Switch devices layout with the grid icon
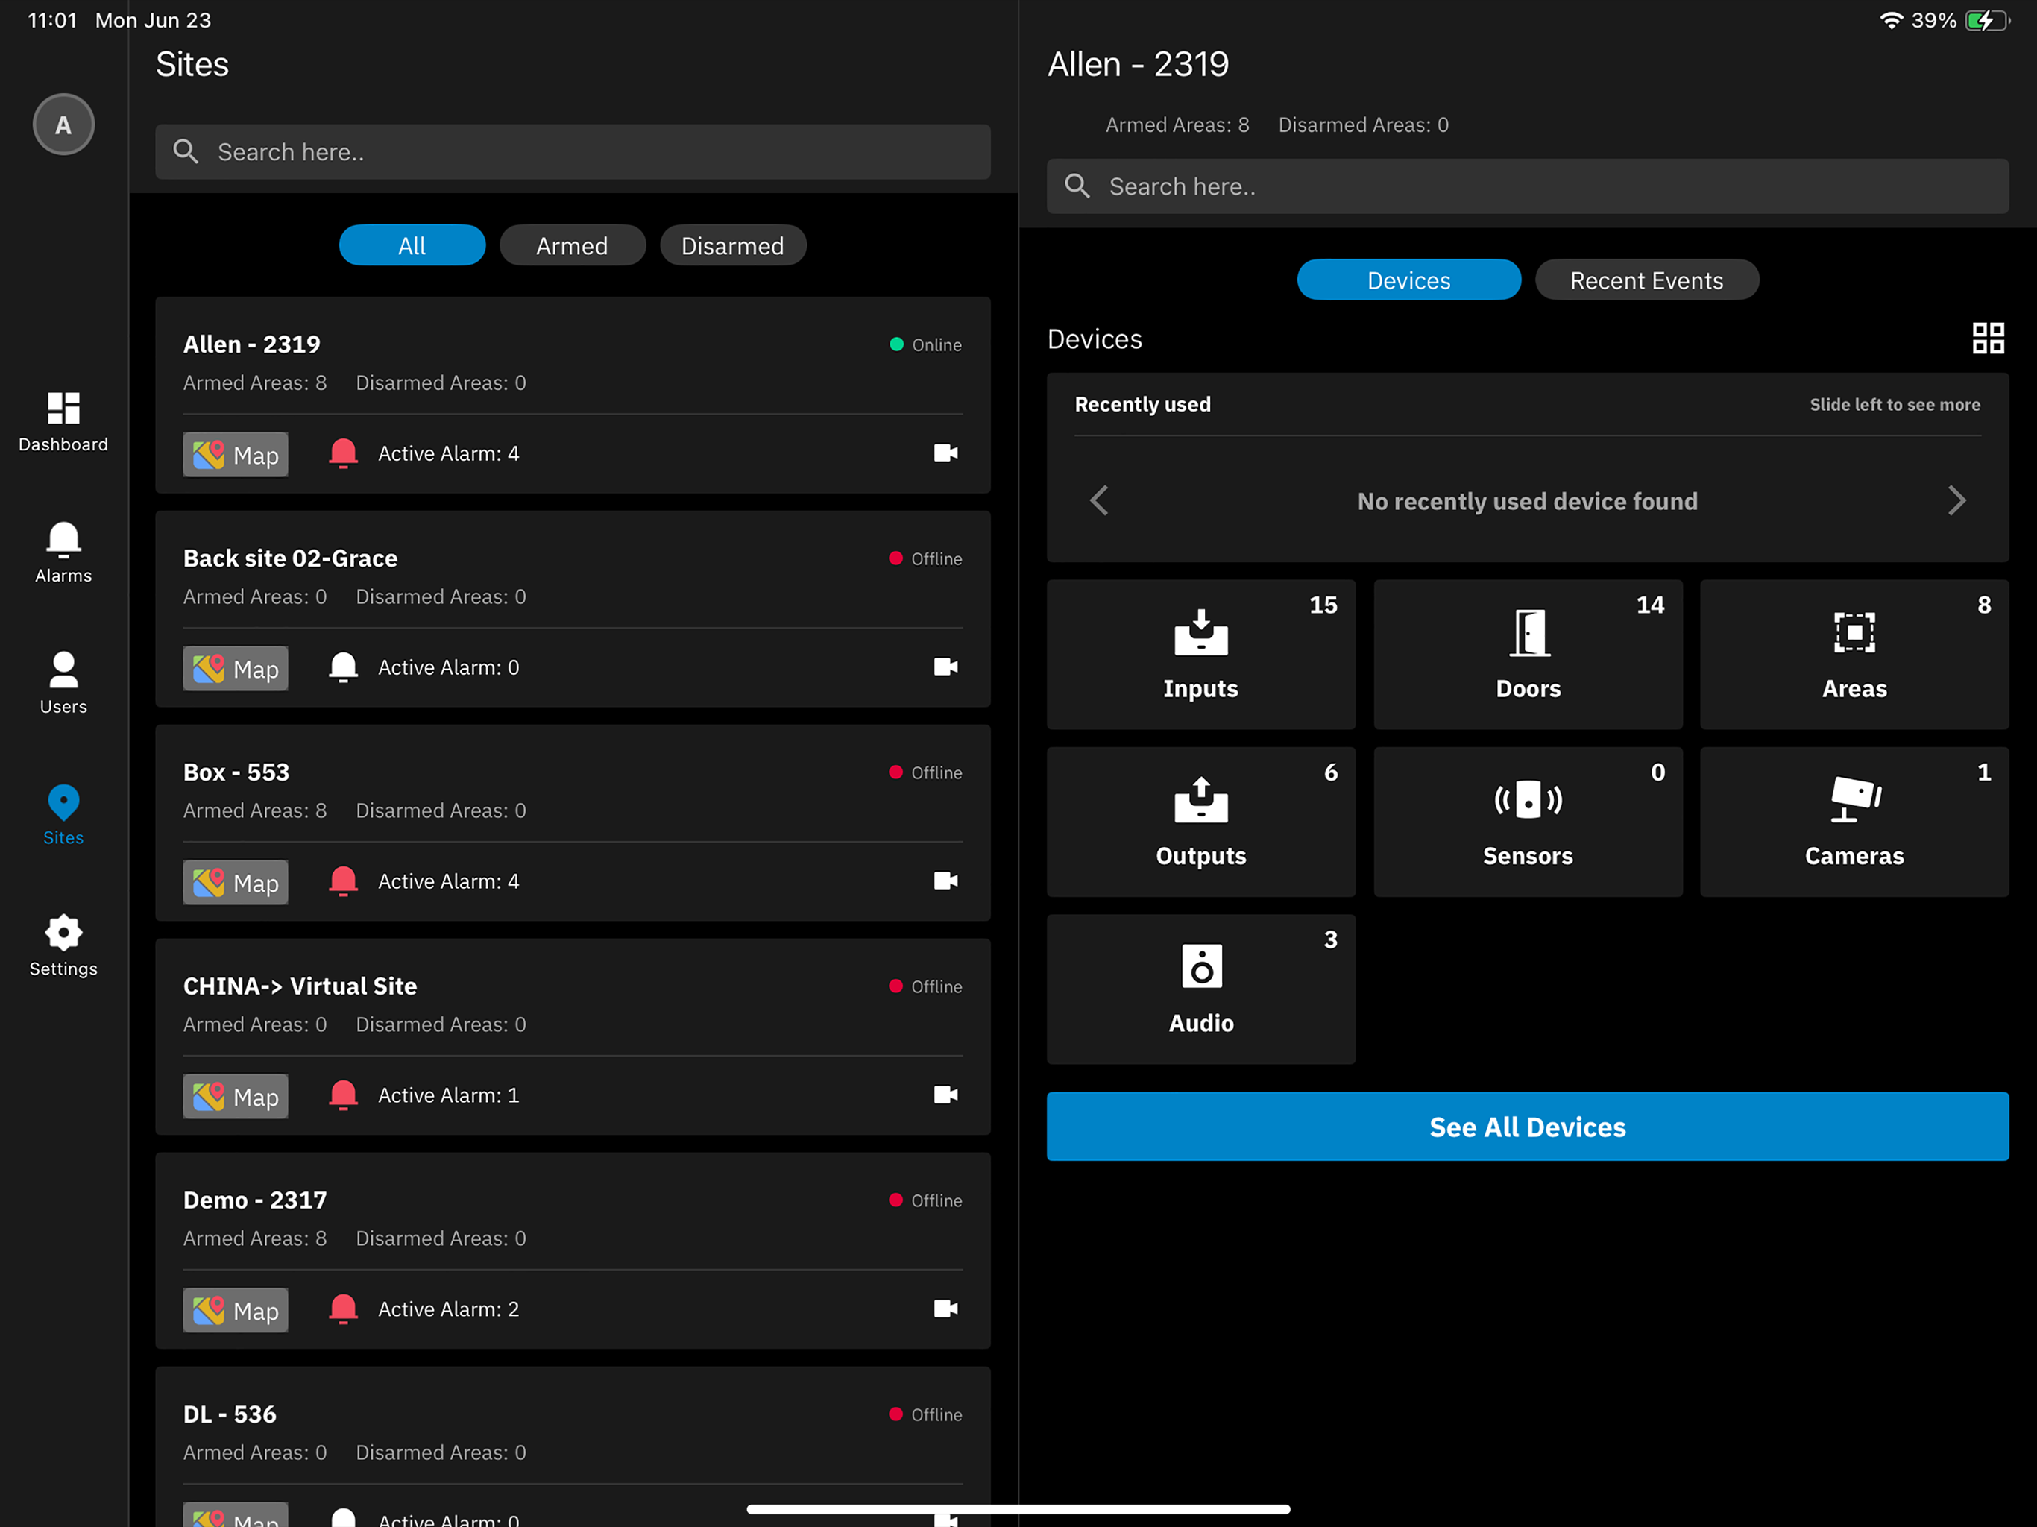This screenshot has height=1527, width=2037. [1989, 338]
